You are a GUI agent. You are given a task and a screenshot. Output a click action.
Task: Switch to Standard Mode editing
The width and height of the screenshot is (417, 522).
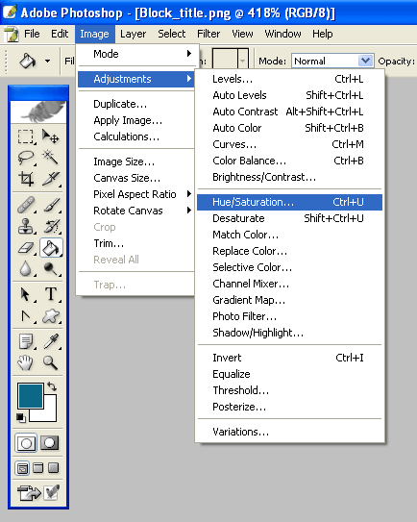(x=26, y=443)
